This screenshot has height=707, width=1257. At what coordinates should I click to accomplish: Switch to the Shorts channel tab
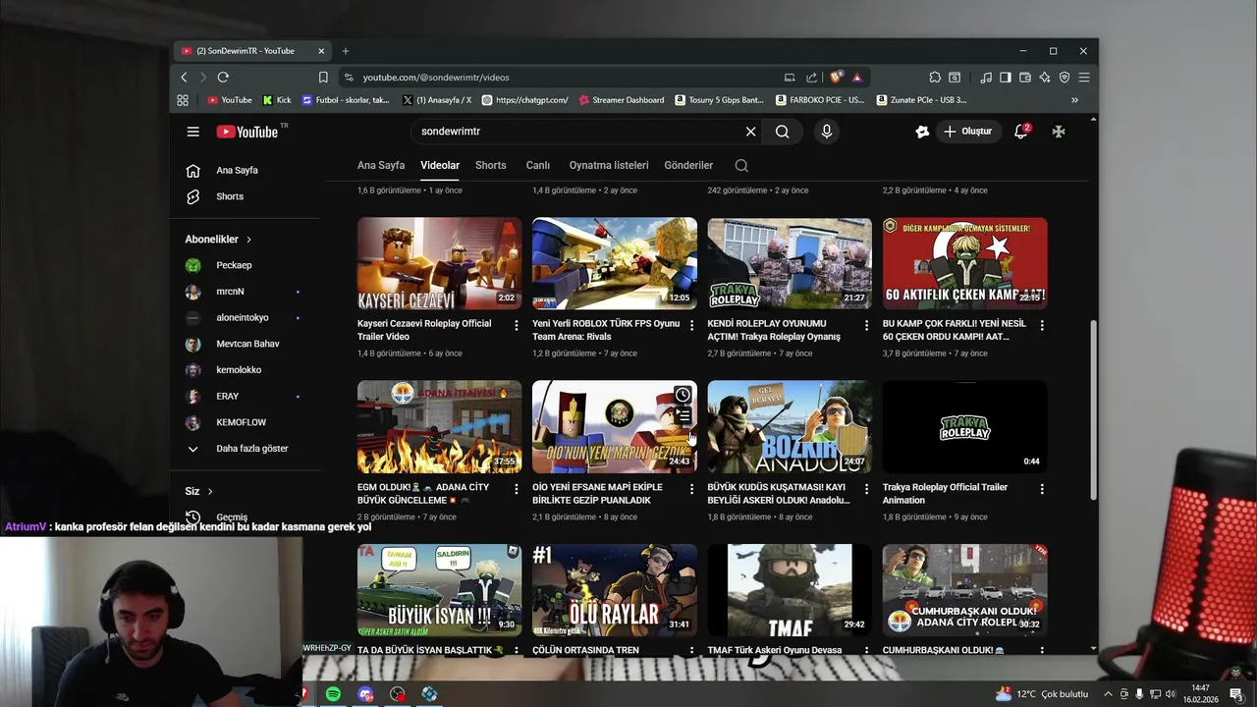(491, 166)
